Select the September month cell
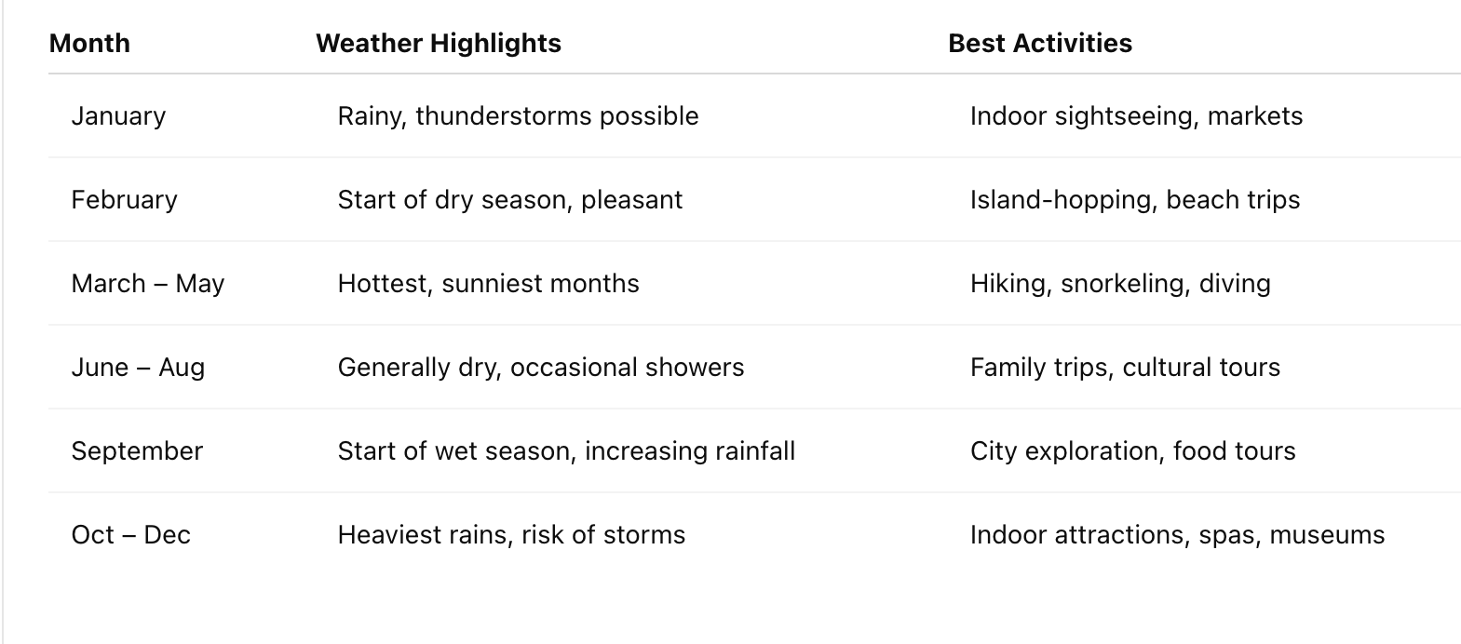Viewport: 1461px width, 644px height. [x=137, y=451]
